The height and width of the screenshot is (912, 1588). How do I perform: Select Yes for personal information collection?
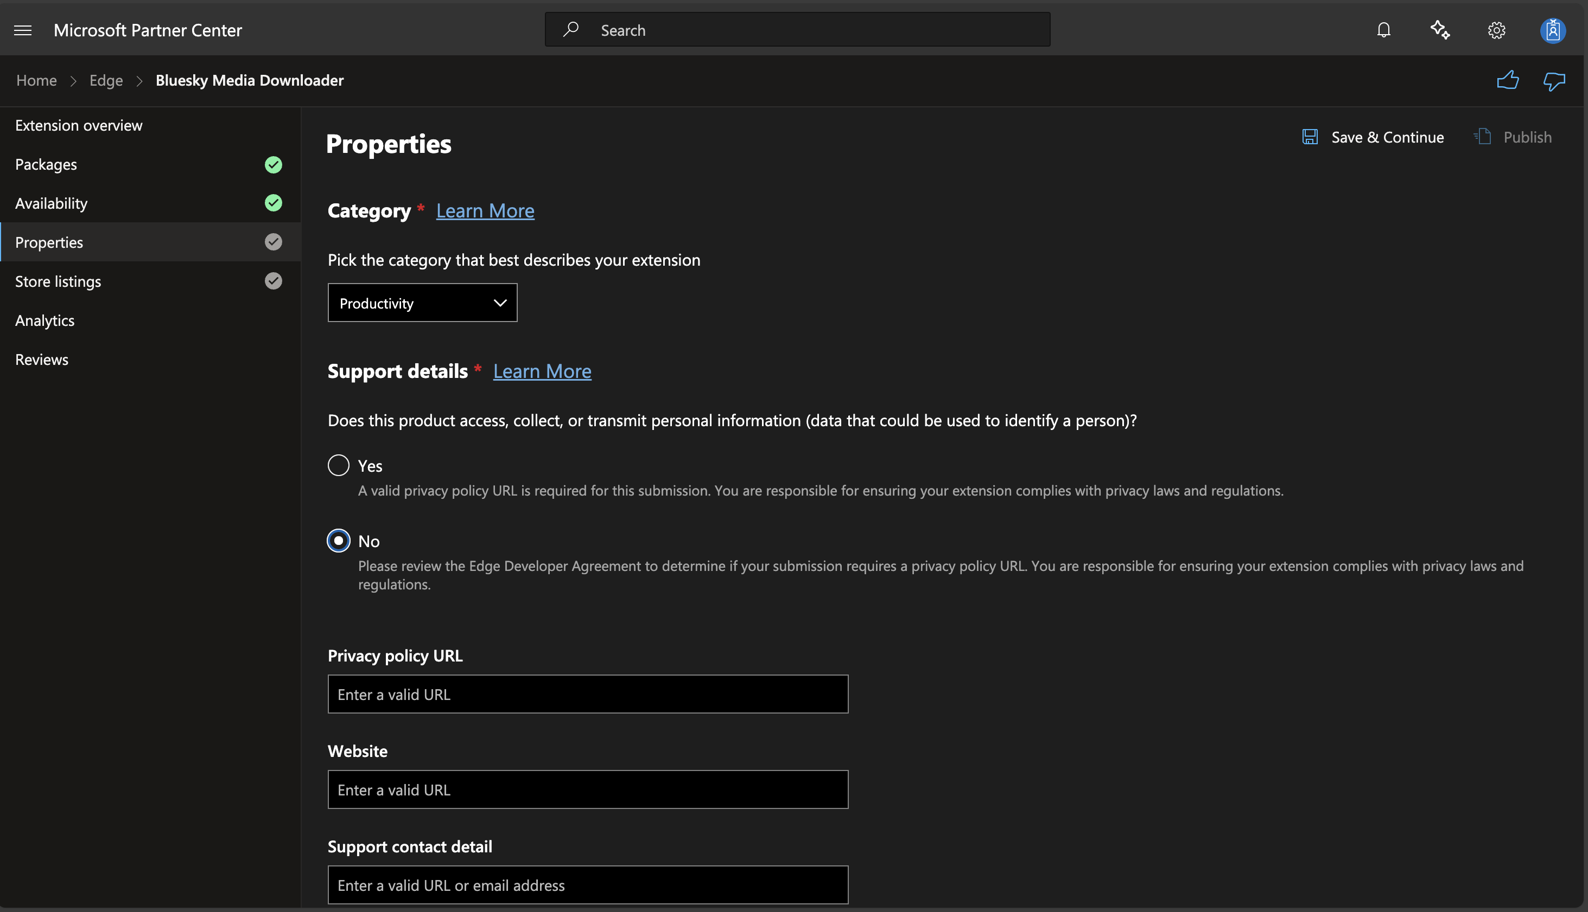click(x=338, y=465)
